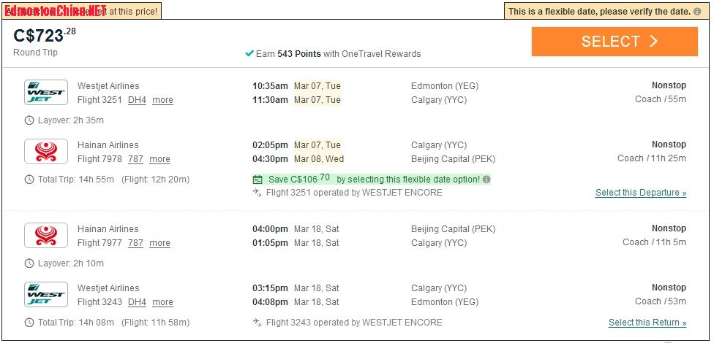
Task: Open 'Select this Return' link
Action: tap(647, 323)
